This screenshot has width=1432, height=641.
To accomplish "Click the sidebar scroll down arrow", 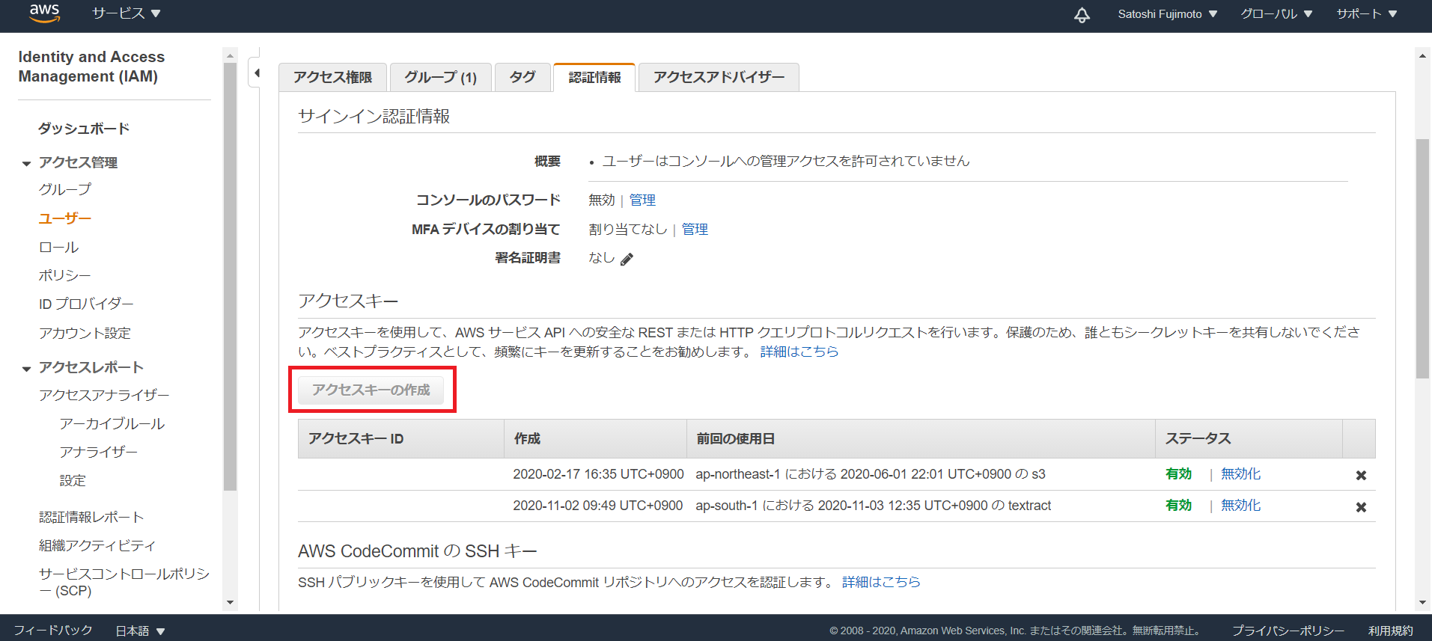I will [230, 602].
